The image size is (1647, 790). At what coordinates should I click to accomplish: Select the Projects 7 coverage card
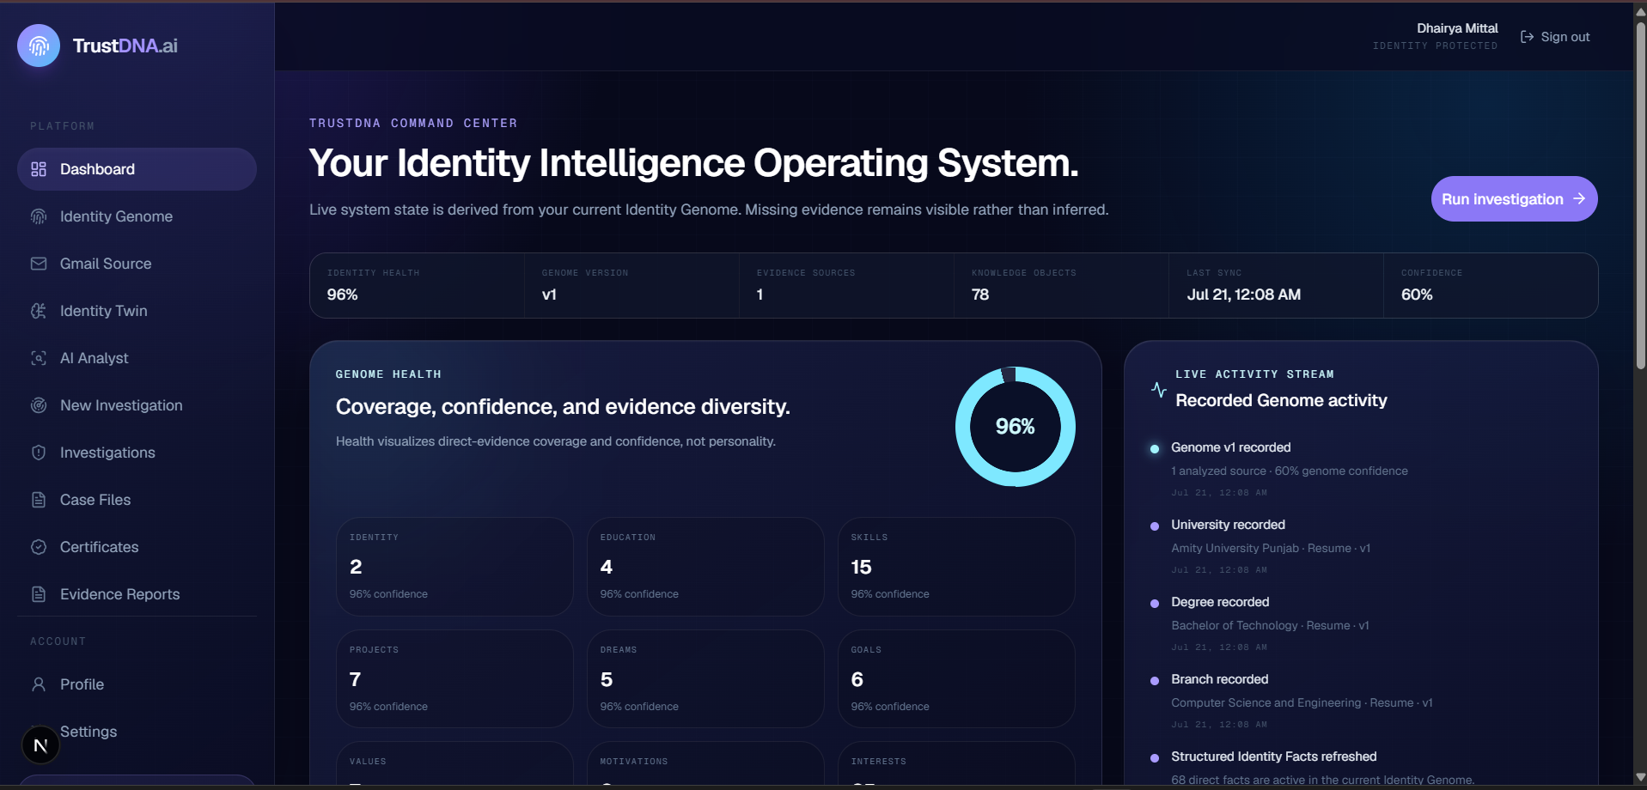454,678
